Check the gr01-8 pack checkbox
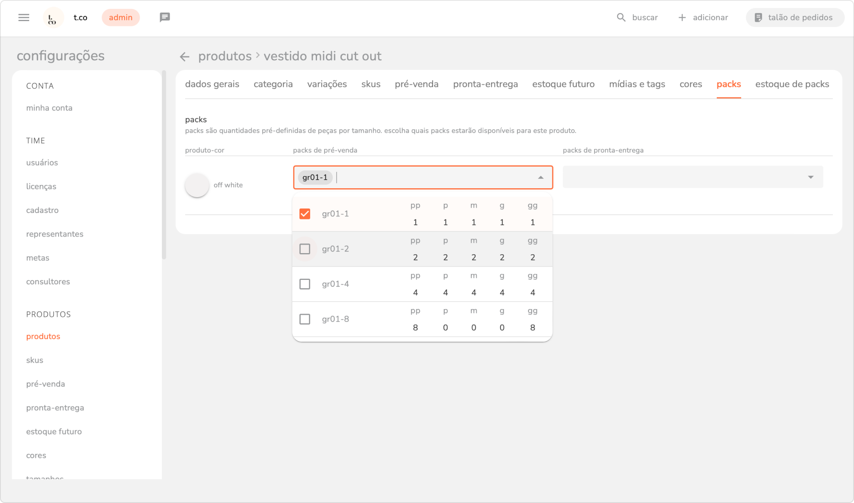 click(305, 319)
